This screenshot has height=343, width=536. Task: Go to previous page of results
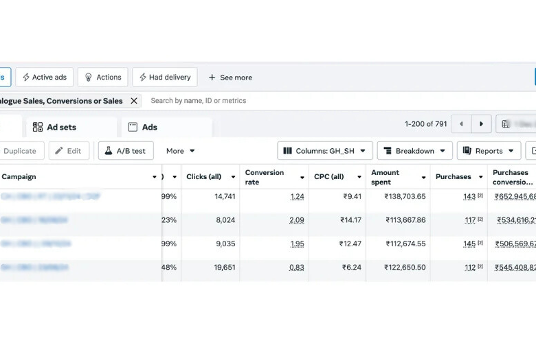coord(461,124)
